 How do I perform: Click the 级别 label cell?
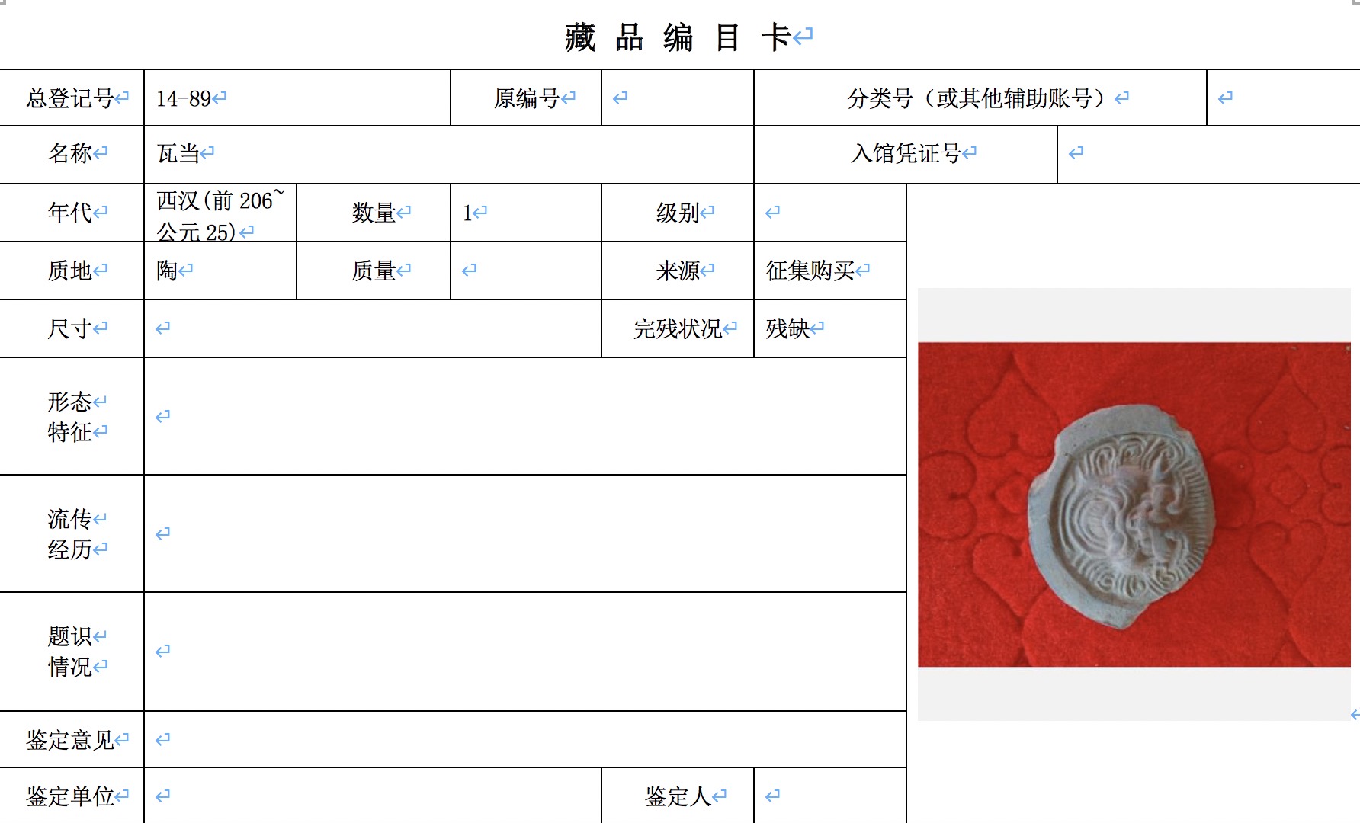(678, 213)
